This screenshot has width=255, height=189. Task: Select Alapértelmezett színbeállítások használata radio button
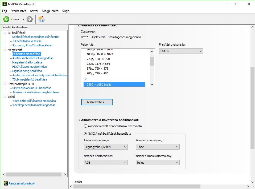coord(85,126)
